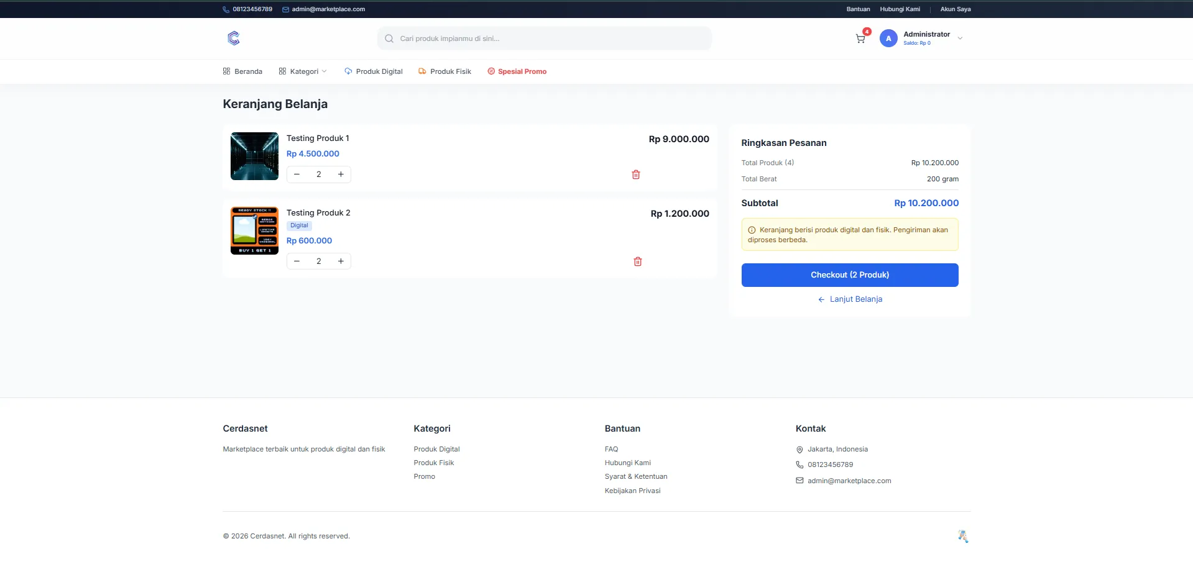Increase Testing Produk 1 quantity with plus
Image resolution: width=1193 pixels, height=567 pixels.
(x=341, y=175)
